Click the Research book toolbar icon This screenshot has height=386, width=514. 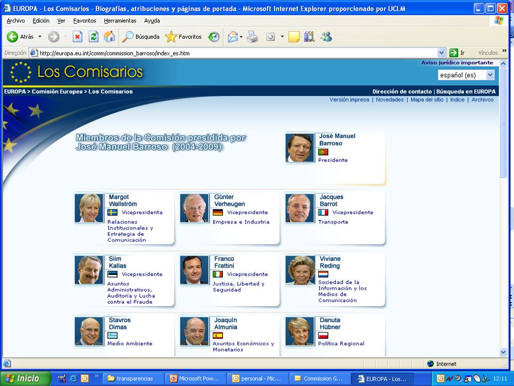pyautogui.click(x=309, y=37)
